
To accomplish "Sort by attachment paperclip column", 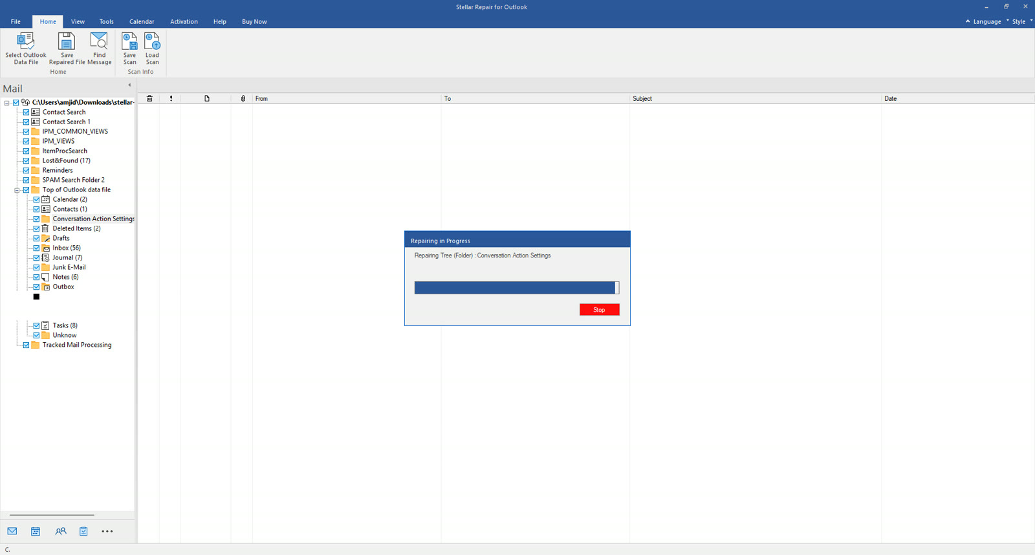I will click(243, 98).
